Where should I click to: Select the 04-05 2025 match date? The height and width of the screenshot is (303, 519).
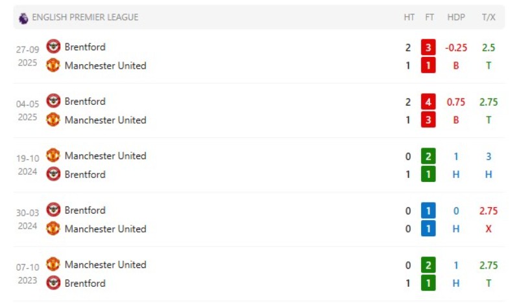click(x=27, y=110)
